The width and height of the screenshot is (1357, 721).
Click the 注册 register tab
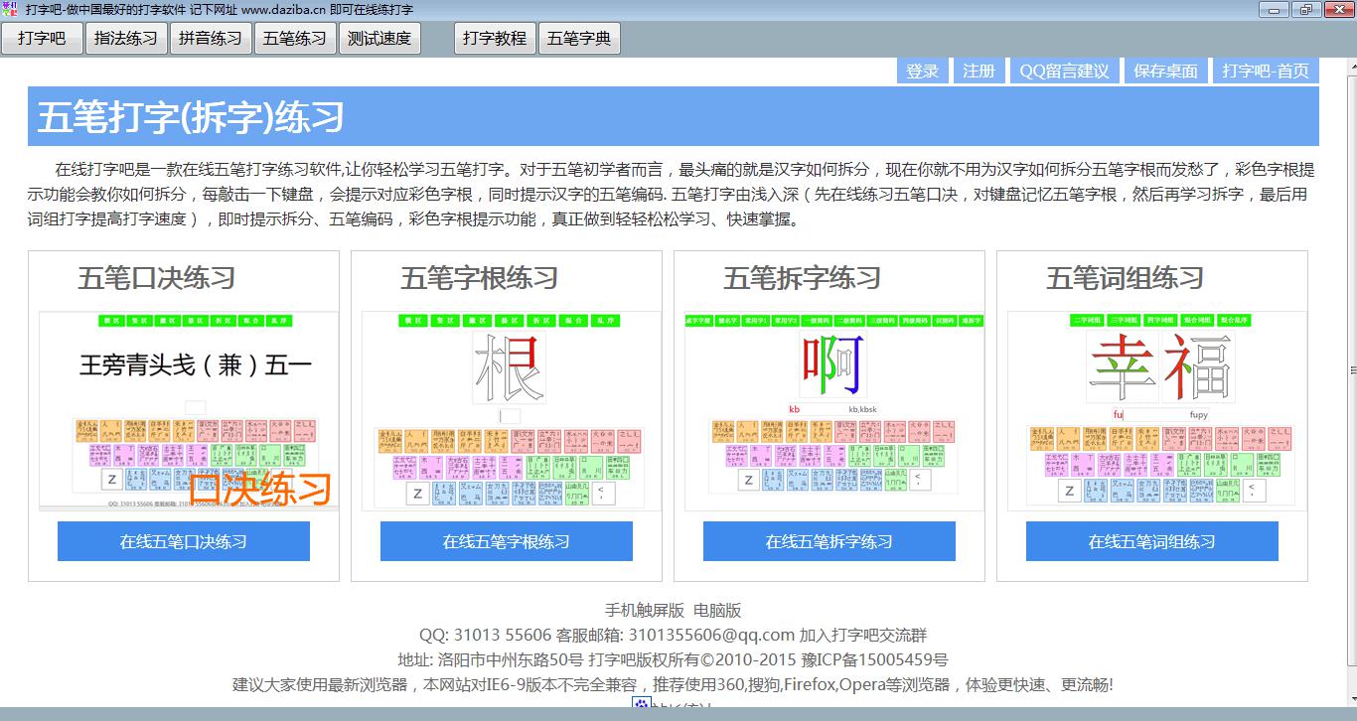click(x=979, y=71)
